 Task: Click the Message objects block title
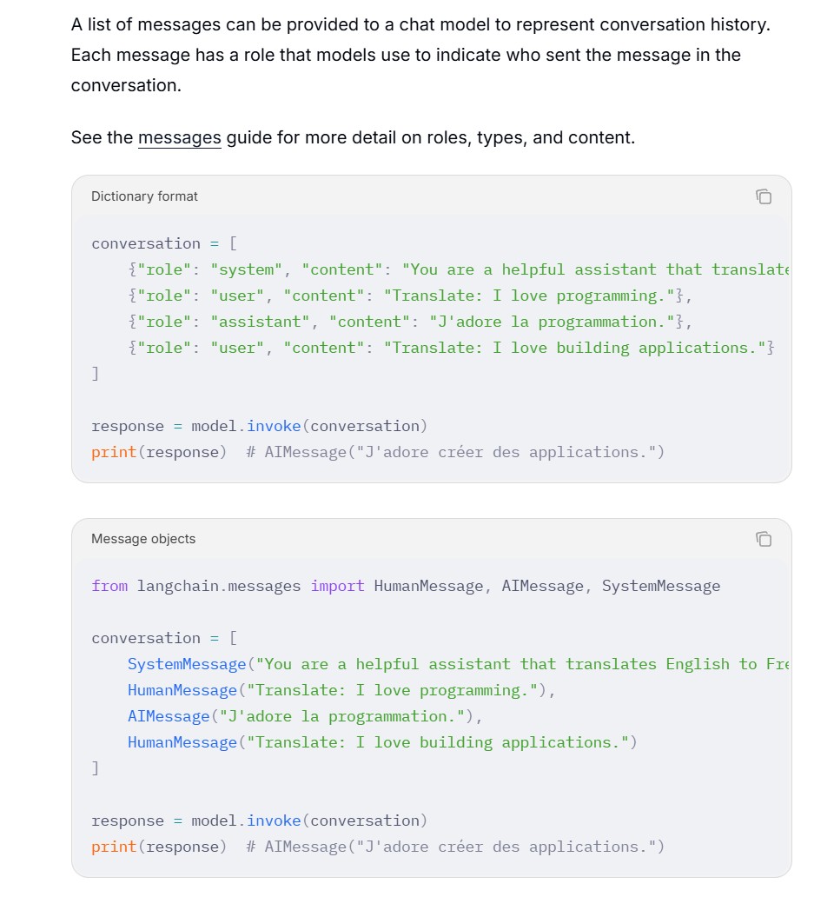point(142,539)
